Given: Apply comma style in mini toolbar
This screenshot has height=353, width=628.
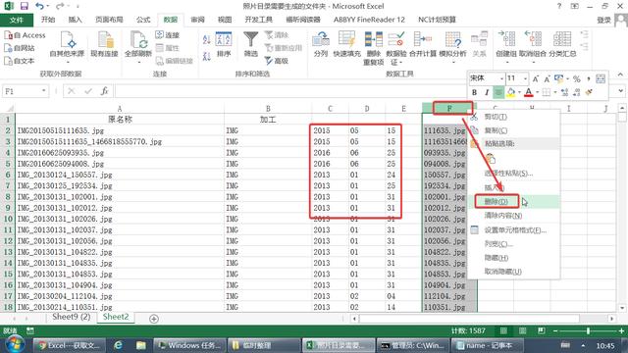Looking at the screenshot, I should [x=589, y=78].
